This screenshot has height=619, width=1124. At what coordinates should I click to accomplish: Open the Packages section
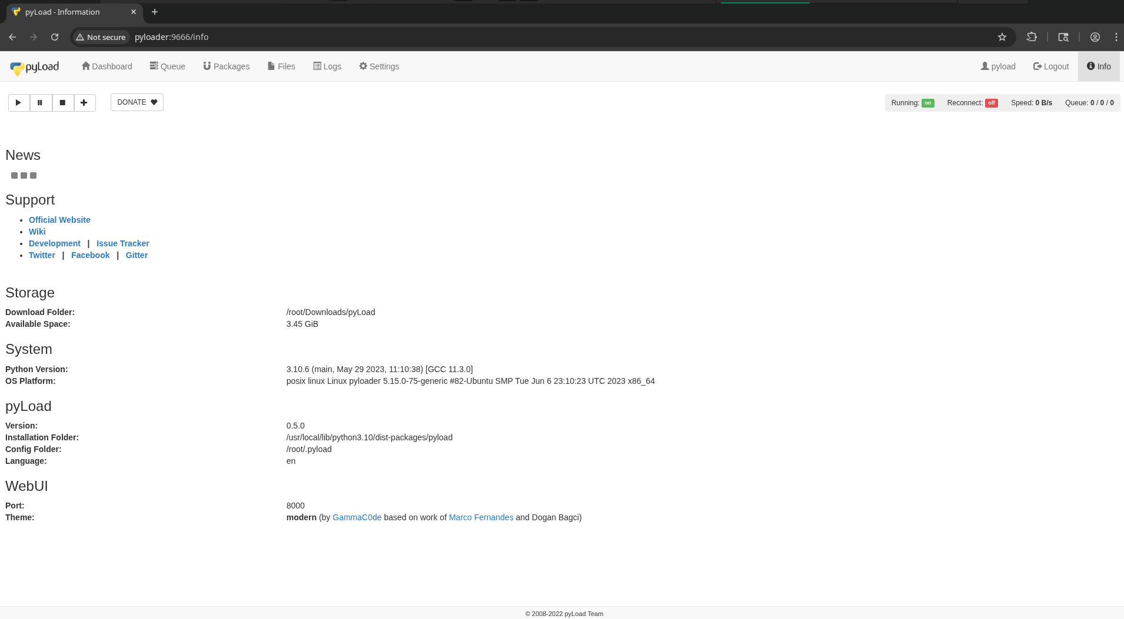click(x=226, y=66)
